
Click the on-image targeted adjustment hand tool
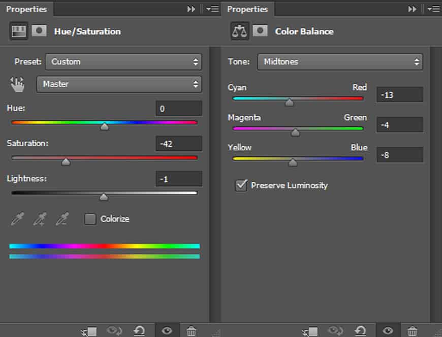18,84
